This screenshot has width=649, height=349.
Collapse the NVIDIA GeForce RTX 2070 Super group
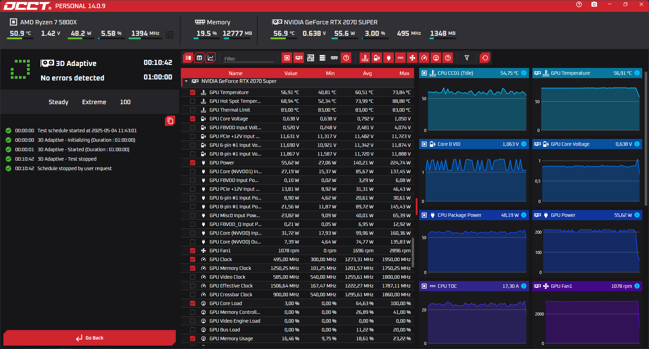[186, 81]
